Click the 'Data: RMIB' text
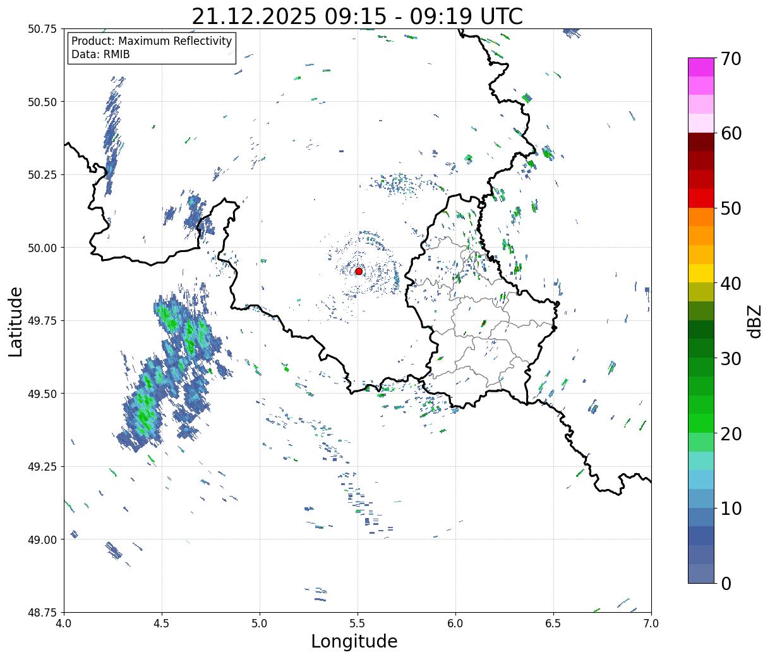770x657 pixels. pyautogui.click(x=100, y=54)
